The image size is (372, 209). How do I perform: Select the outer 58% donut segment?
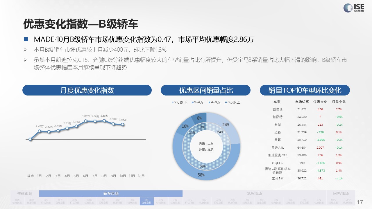point(201,175)
